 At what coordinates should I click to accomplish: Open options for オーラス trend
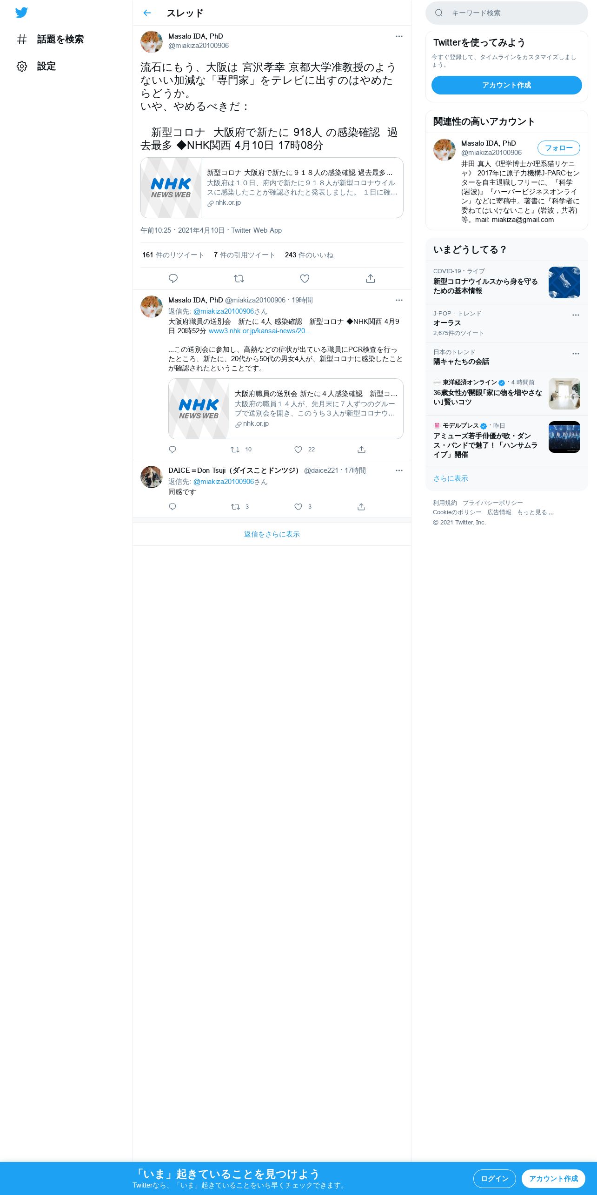click(576, 315)
